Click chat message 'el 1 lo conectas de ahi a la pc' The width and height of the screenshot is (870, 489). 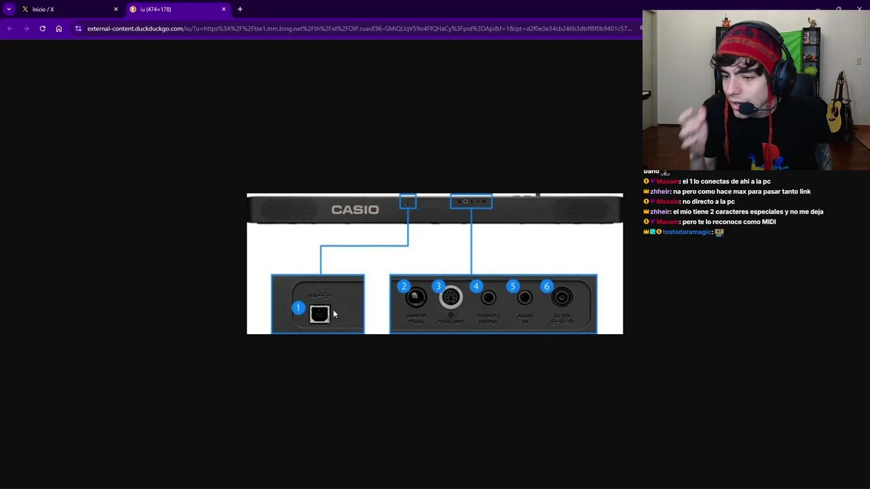coord(726,181)
